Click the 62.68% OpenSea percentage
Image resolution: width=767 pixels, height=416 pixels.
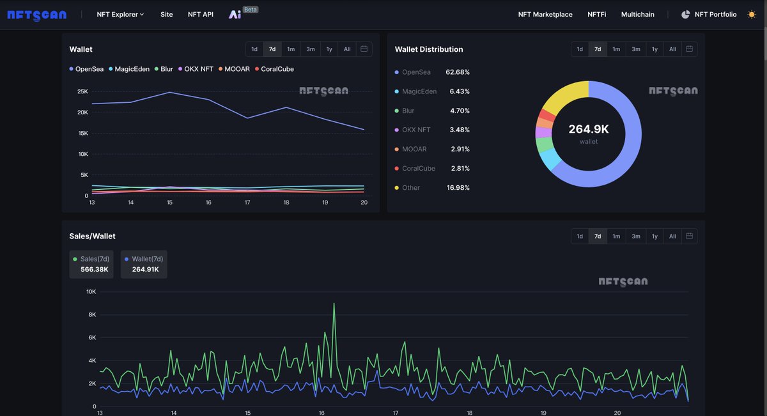pyautogui.click(x=458, y=72)
